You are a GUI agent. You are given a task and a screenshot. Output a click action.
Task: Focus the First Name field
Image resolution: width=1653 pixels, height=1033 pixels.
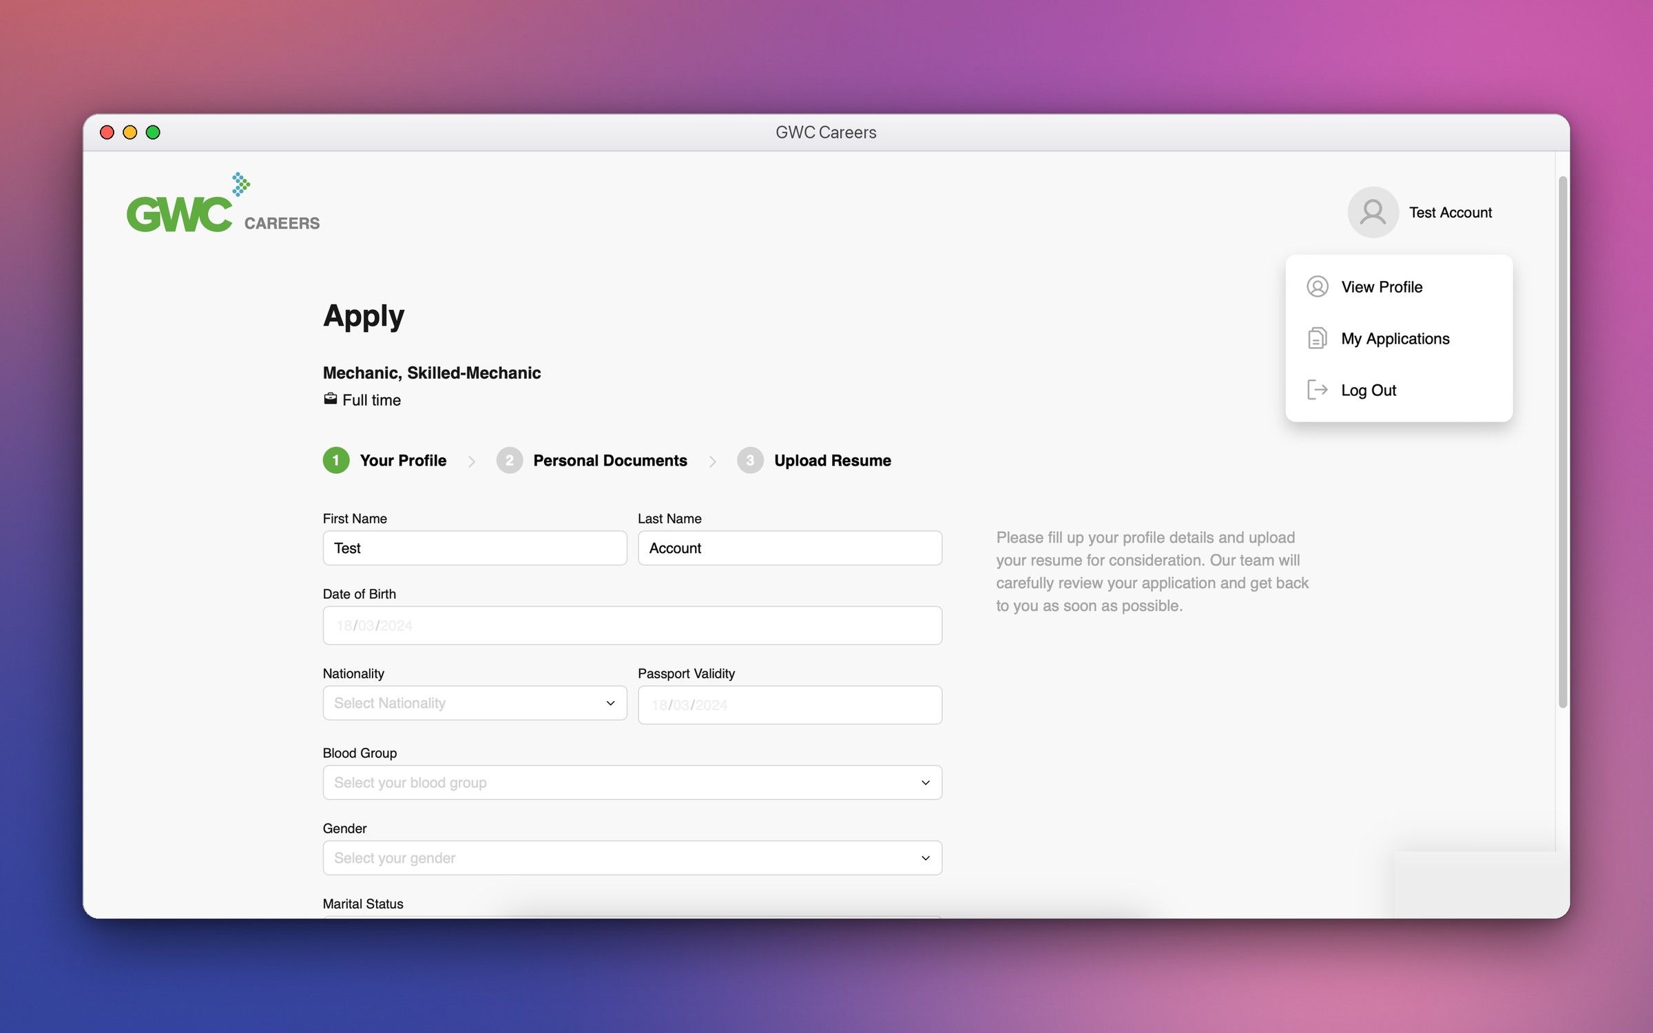475,547
